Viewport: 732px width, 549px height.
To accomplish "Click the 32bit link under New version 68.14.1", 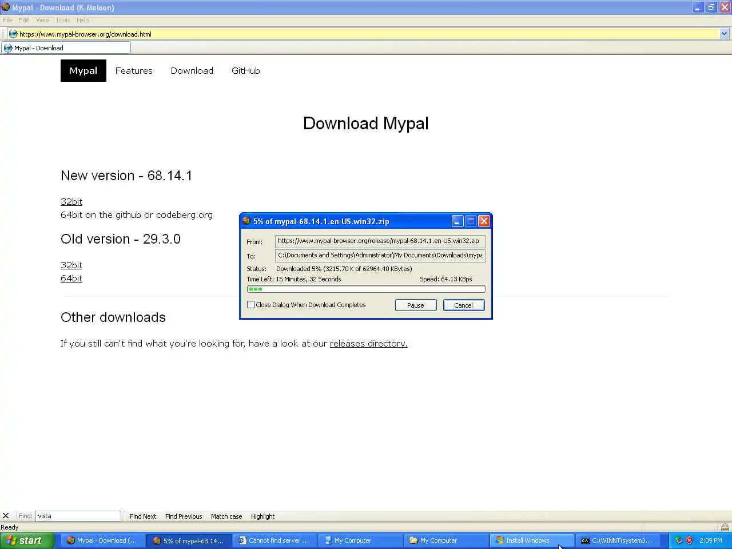I will [x=71, y=201].
